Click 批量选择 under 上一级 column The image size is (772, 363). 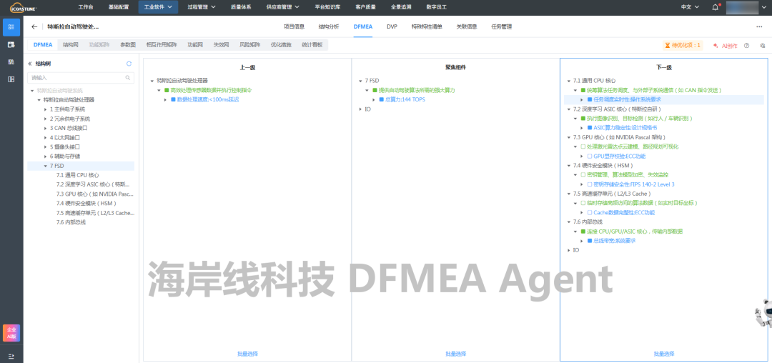click(x=247, y=354)
